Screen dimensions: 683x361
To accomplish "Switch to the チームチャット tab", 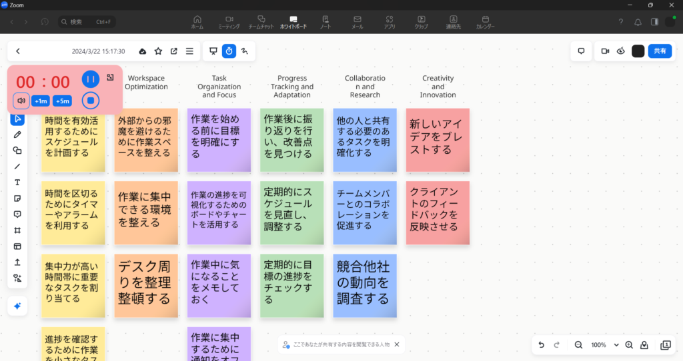I will click(x=261, y=22).
